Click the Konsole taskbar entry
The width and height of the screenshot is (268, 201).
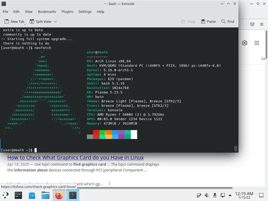click(73, 195)
